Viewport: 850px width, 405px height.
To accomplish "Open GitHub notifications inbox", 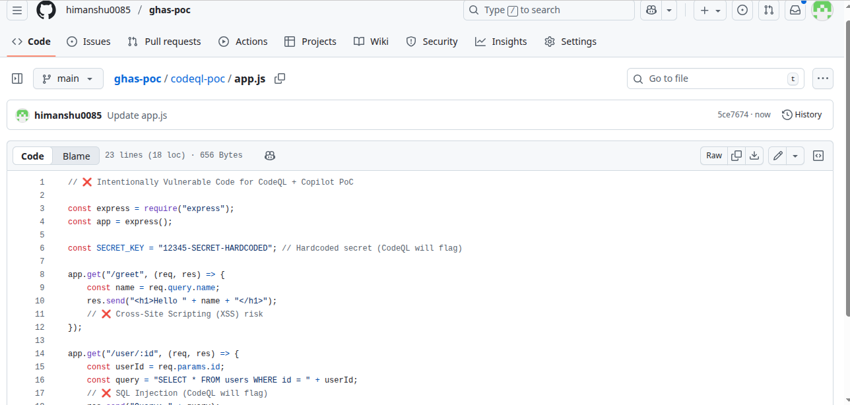I will click(x=795, y=10).
